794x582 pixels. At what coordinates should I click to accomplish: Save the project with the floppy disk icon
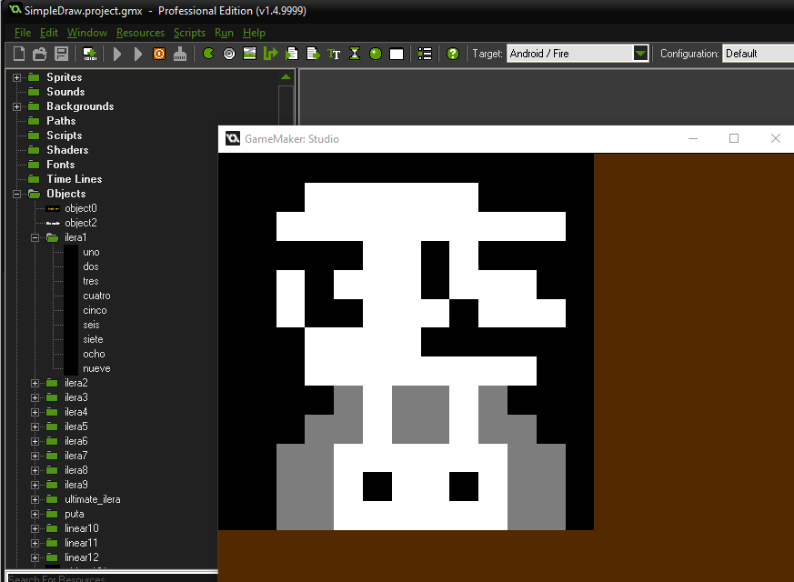[61, 54]
